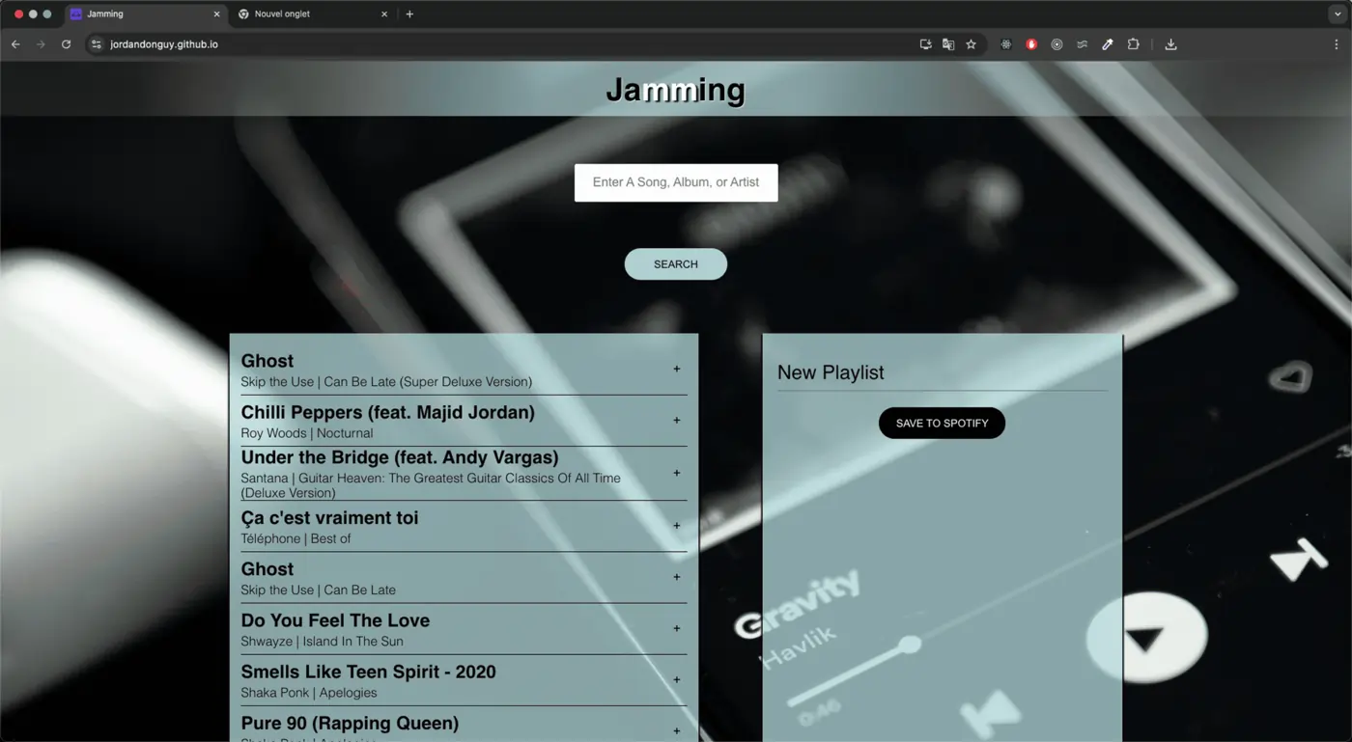Image resolution: width=1352 pixels, height=742 pixels.
Task: Open the color picker eyedropper extension
Action: pyautogui.click(x=1108, y=44)
